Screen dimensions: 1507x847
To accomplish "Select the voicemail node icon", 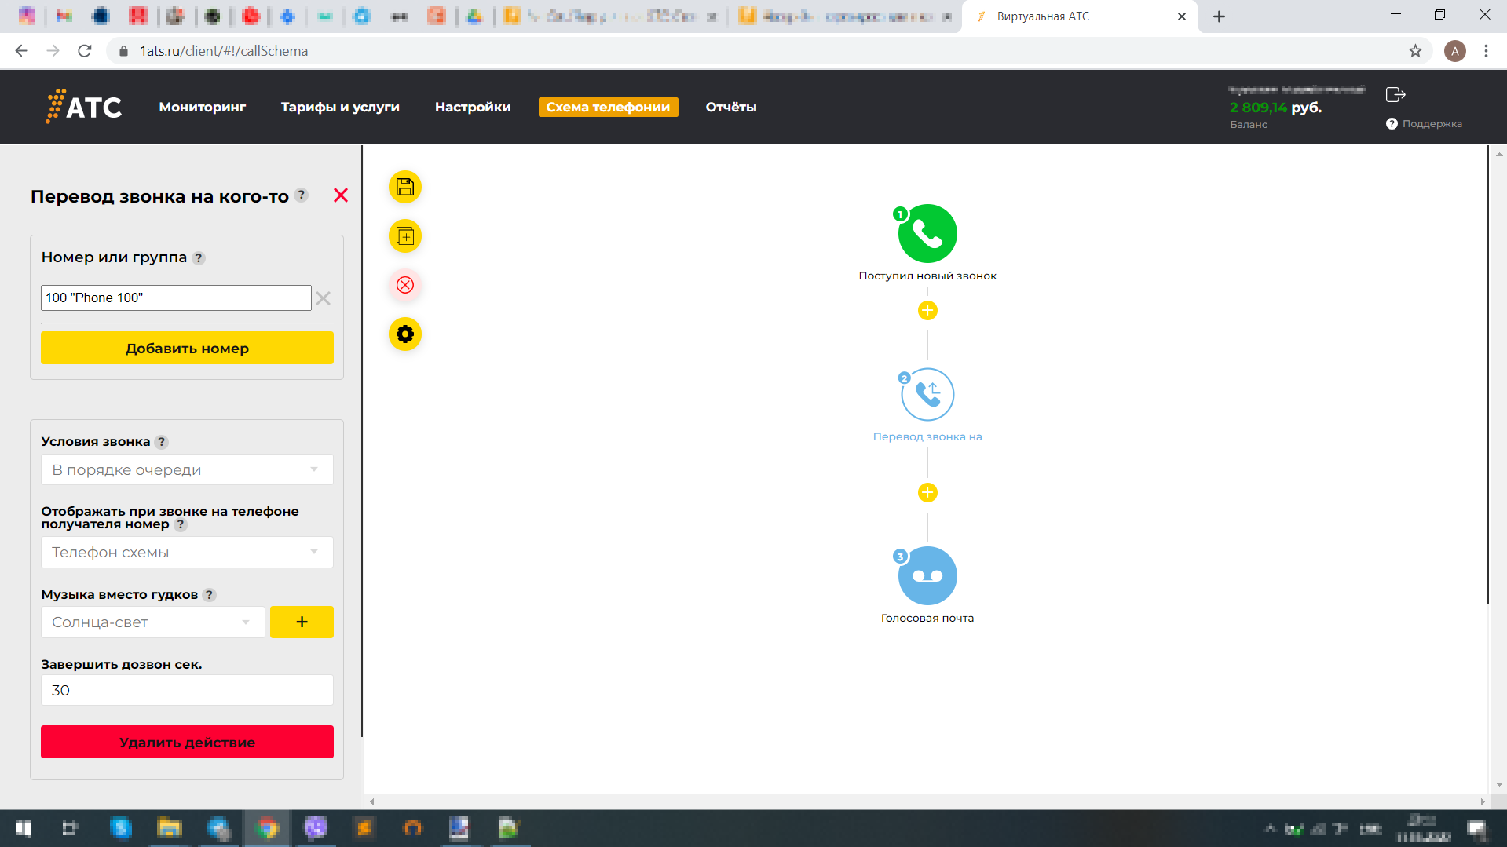I will (x=927, y=575).
